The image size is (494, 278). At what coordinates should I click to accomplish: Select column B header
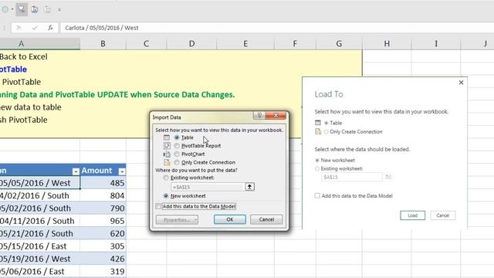[x=103, y=43]
